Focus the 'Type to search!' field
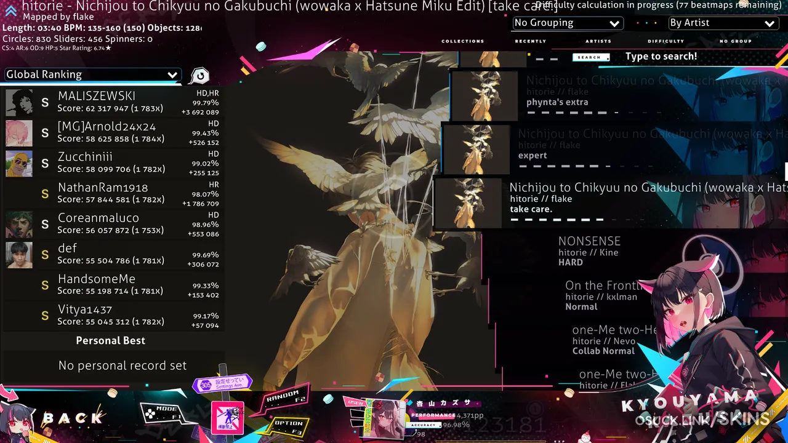 click(x=661, y=57)
